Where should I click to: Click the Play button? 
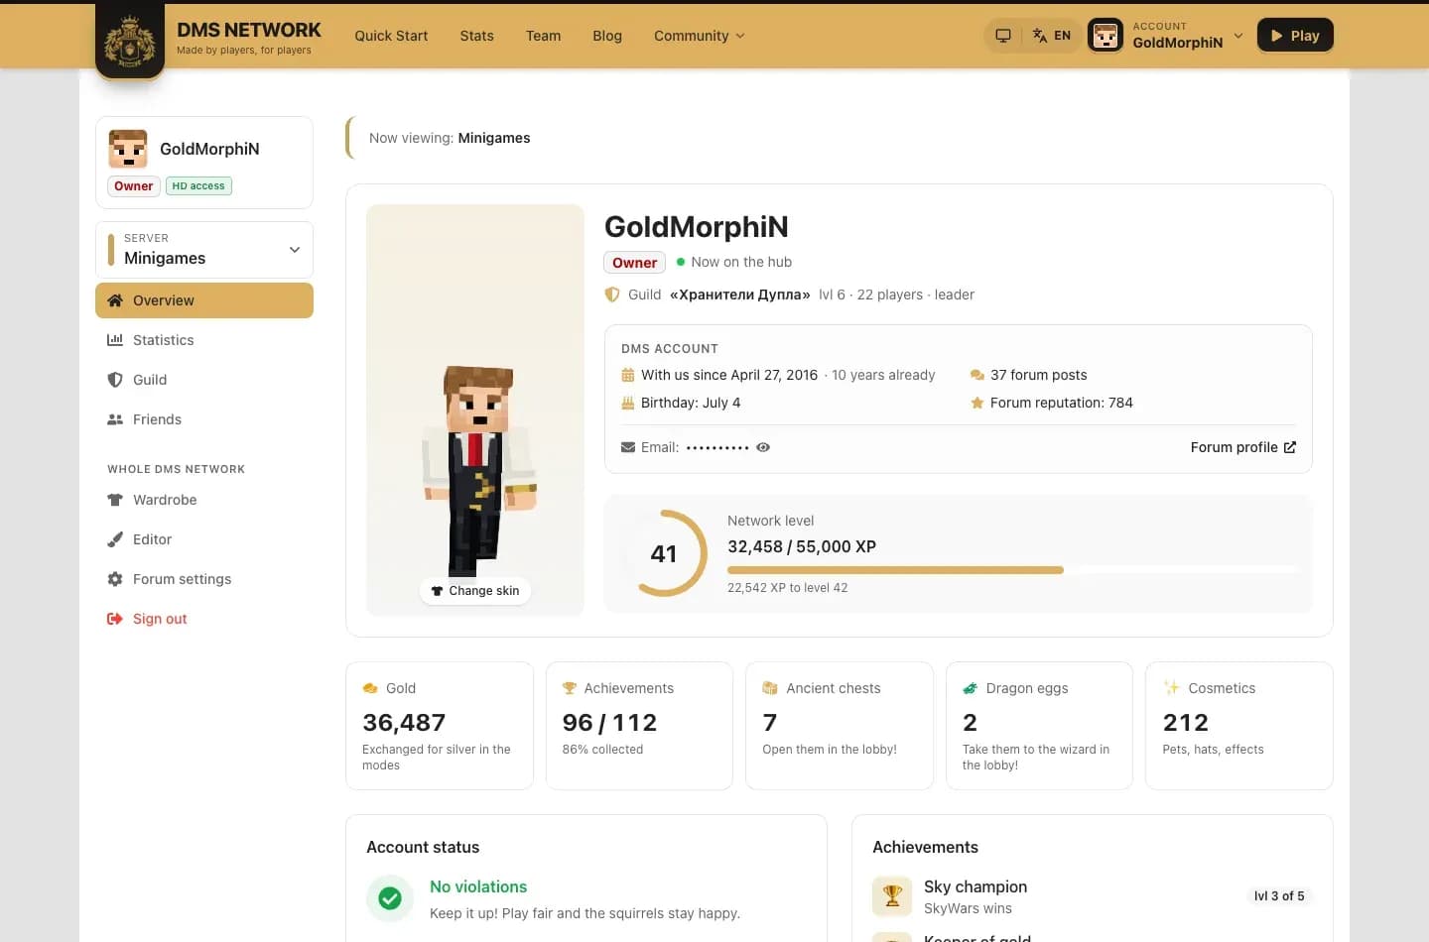(1295, 36)
